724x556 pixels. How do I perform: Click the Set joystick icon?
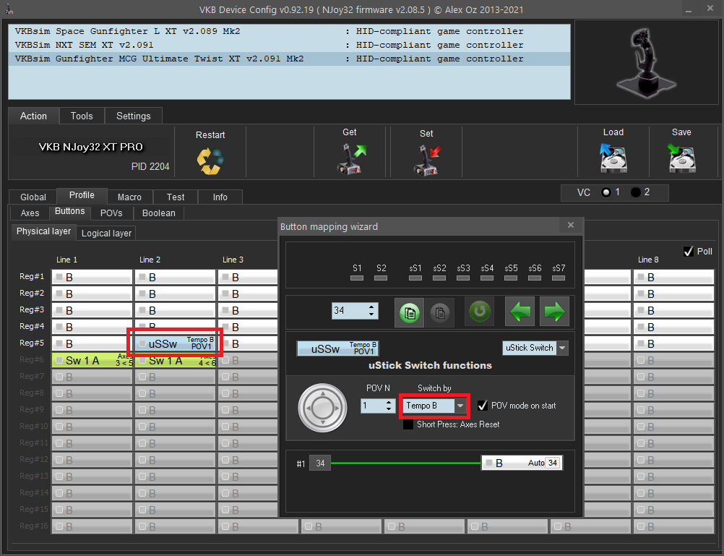point(426,160)
